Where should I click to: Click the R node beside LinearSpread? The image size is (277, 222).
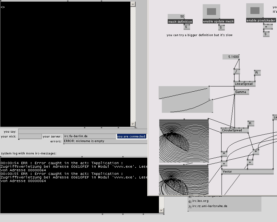coord(257,73)
